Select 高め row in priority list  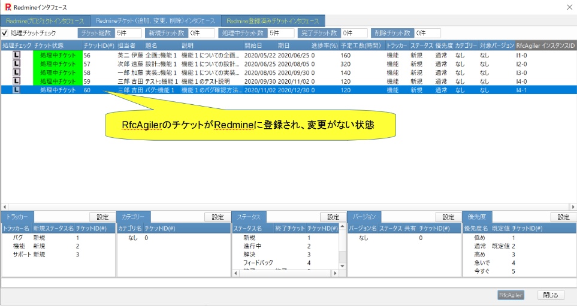519,255
